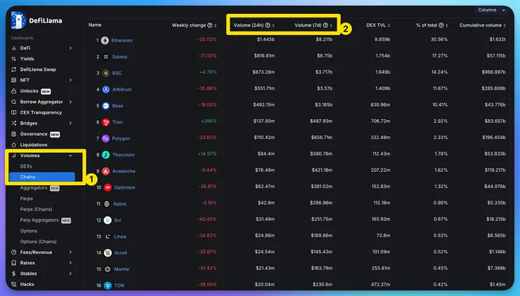Toggle sorting on Cumulative volume column
This screenshot has width=520, height=296.
click(x=505, y=25)
